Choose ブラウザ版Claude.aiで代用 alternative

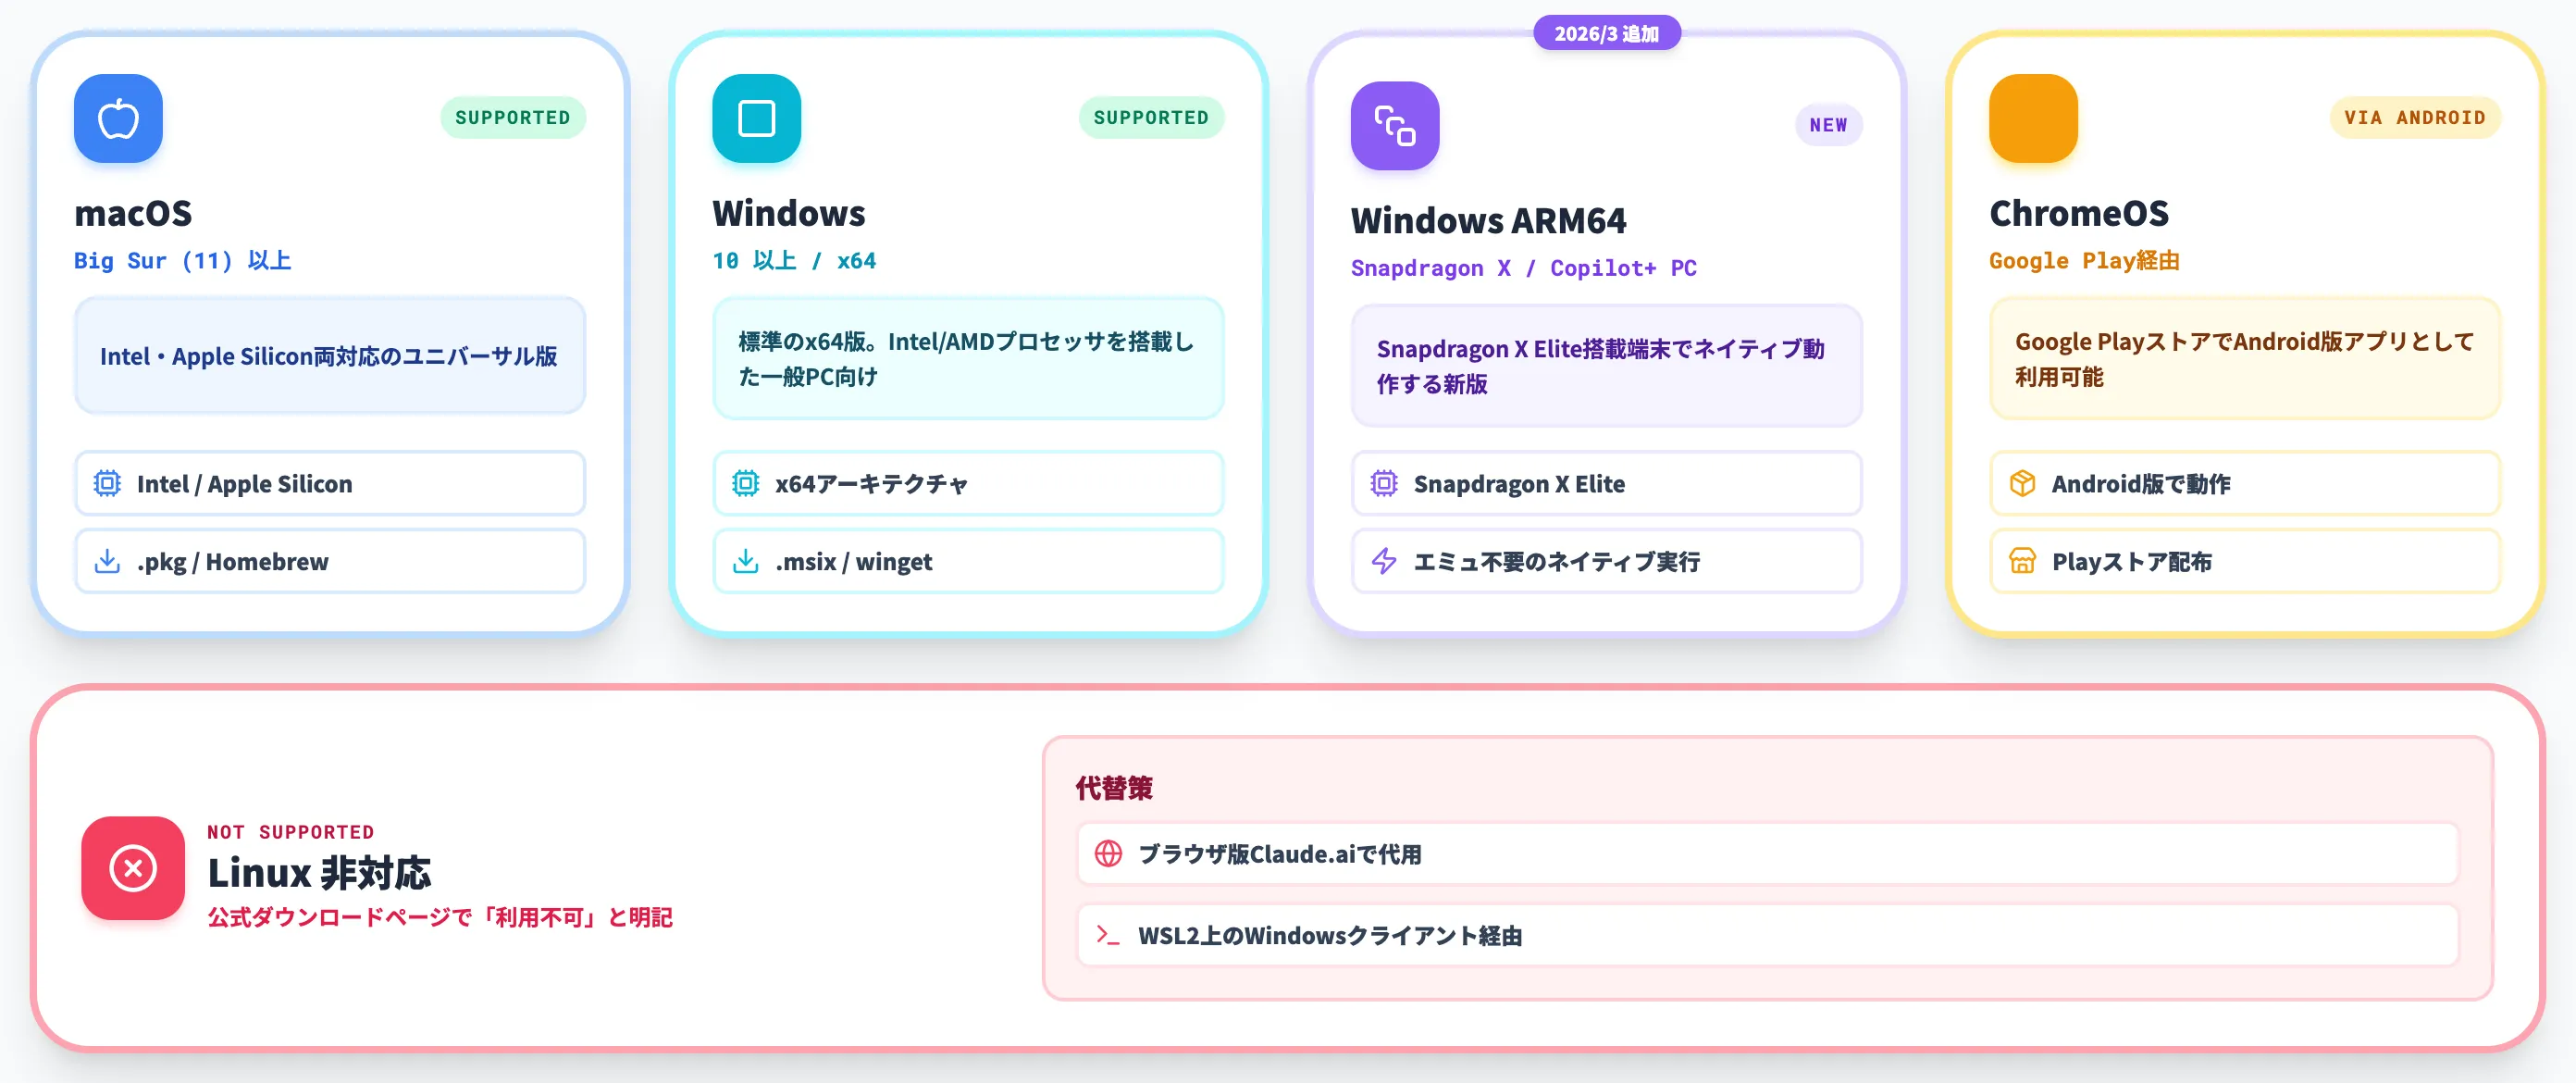tap(1767, 853)
